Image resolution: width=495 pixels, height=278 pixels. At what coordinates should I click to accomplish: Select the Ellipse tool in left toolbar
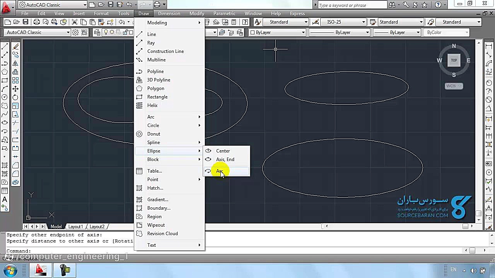[5, 123]
